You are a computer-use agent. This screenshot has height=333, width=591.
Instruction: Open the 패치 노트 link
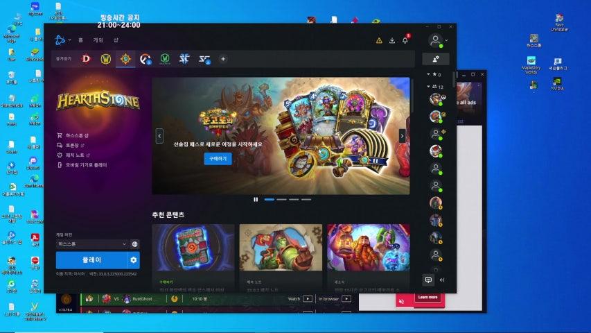tap(73, 155)
